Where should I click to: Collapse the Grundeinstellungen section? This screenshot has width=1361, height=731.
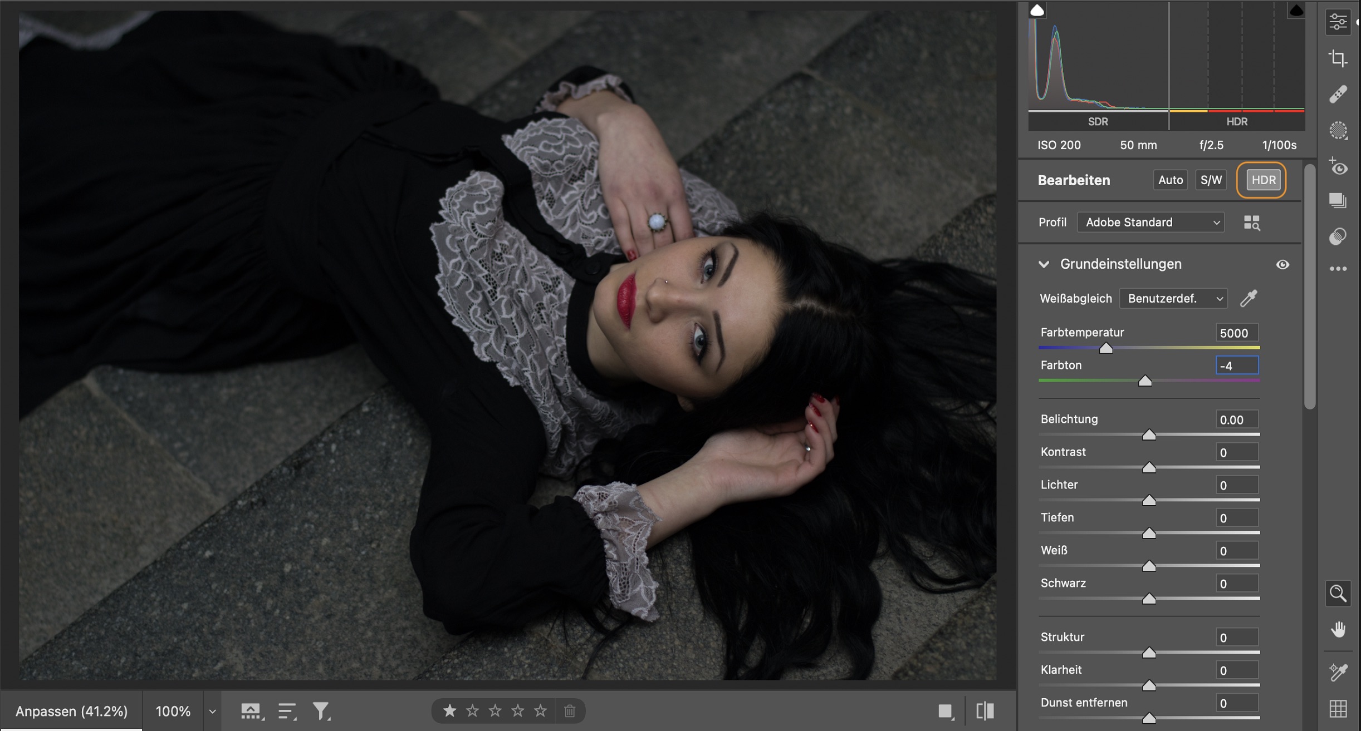(x=1044, y=264)
